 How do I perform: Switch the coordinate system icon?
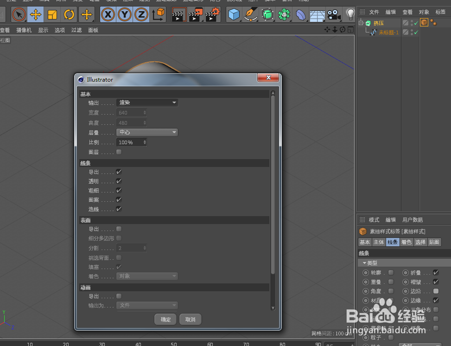[158, 14]
